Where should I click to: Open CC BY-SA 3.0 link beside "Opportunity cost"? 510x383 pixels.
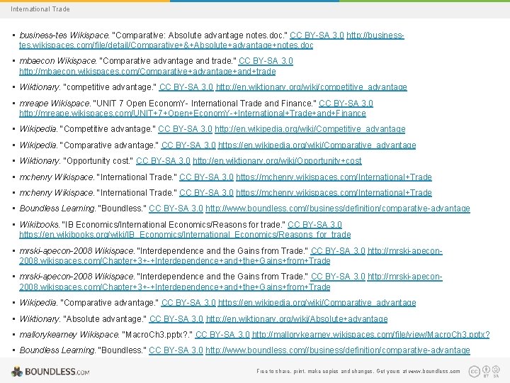click(163, 161)
